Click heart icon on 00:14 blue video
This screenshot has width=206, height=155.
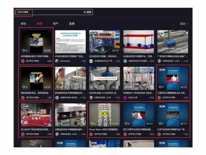click(x=160, y=87)
